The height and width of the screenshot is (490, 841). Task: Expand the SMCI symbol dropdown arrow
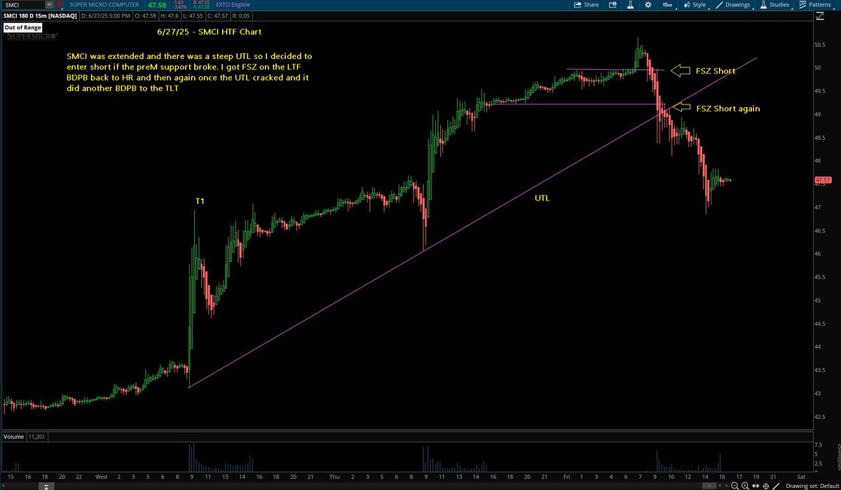click(x=49, y=5)
